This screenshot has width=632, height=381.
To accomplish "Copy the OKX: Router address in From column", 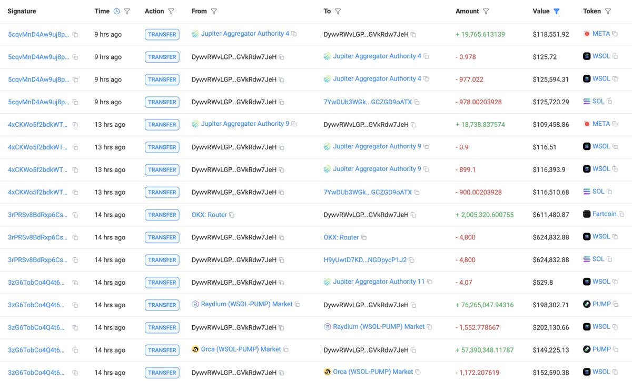I will point(232,215).
